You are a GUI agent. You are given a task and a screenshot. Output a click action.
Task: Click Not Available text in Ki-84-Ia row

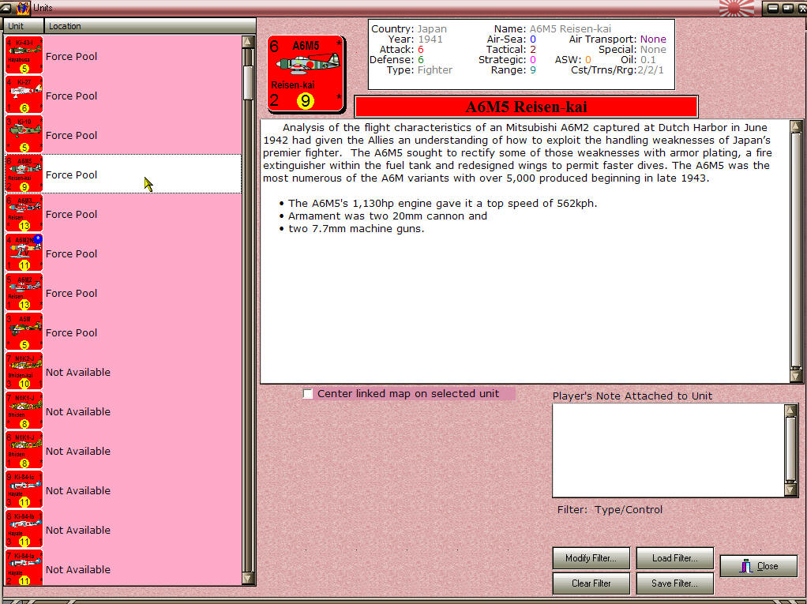[x=78, y=569]
